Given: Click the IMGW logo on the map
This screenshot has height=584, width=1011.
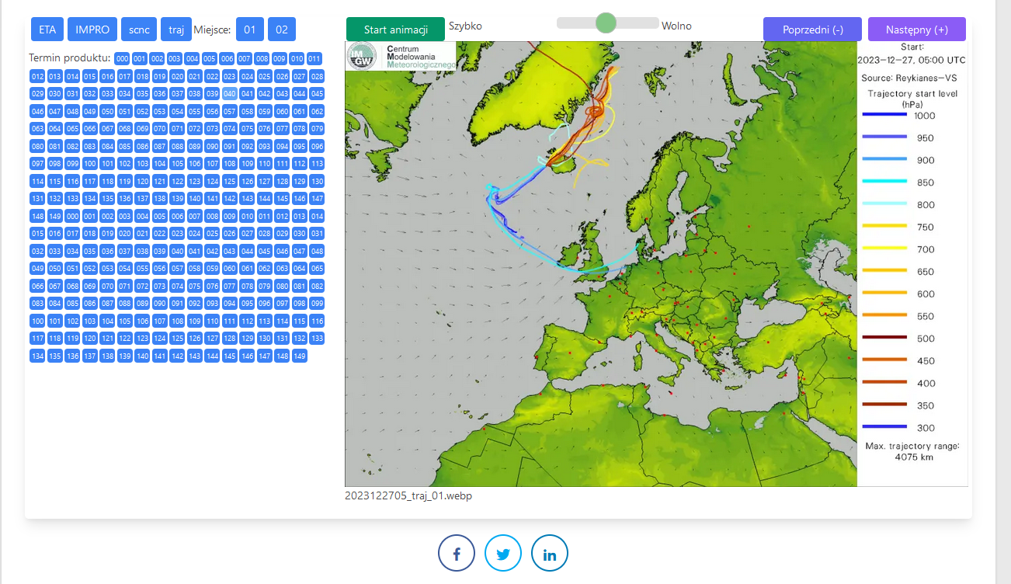Looking at the screenshot, I should click(362, 56).
